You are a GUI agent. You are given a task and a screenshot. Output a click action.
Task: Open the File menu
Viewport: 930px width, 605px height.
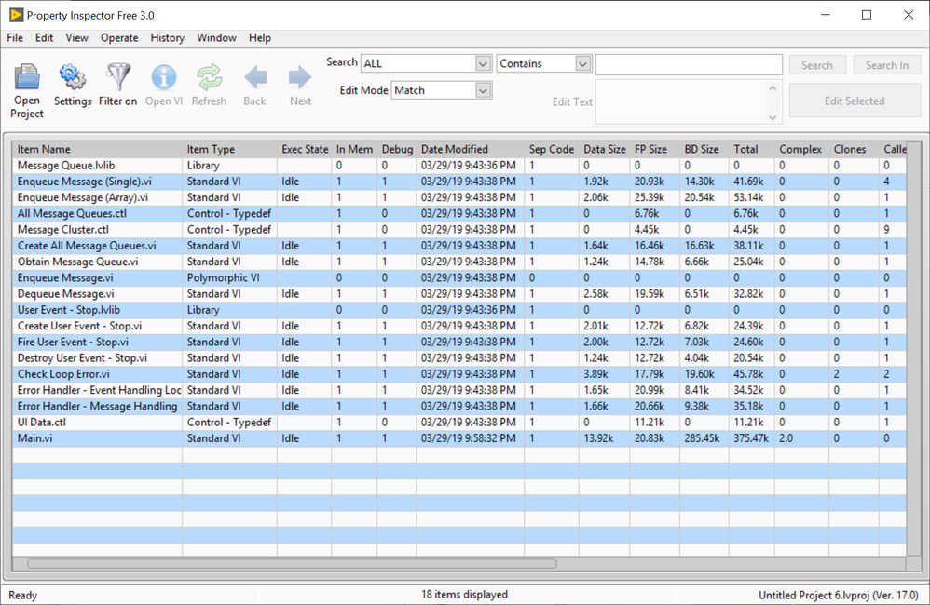click(15, 38)
